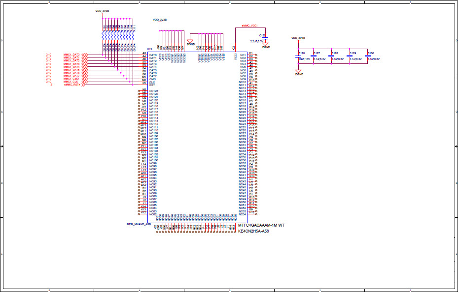Viewport: 459px width, 293px height.
Task: Select the decoupling capacitor C125 symbol
Action: tap(266, 38)
